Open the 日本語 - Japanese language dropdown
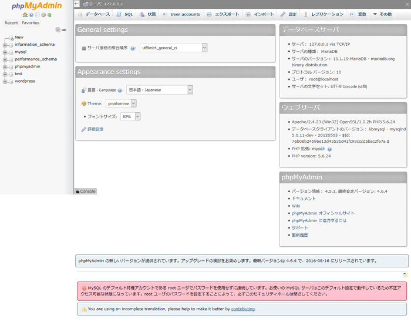The image size is (411, 322). [160, 90]
